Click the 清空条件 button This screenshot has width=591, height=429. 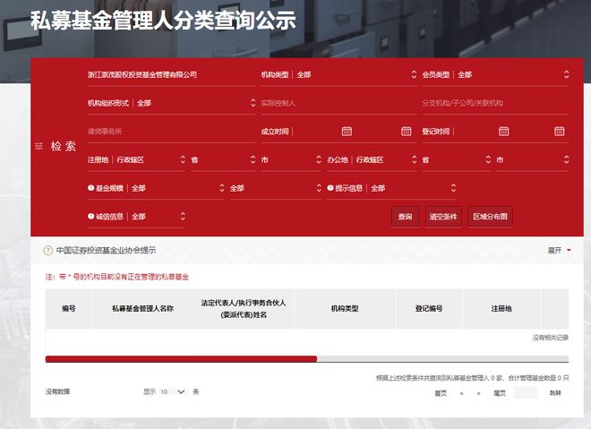pos(443,217)
